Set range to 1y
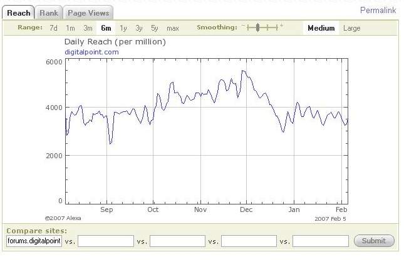 (123, 28)
